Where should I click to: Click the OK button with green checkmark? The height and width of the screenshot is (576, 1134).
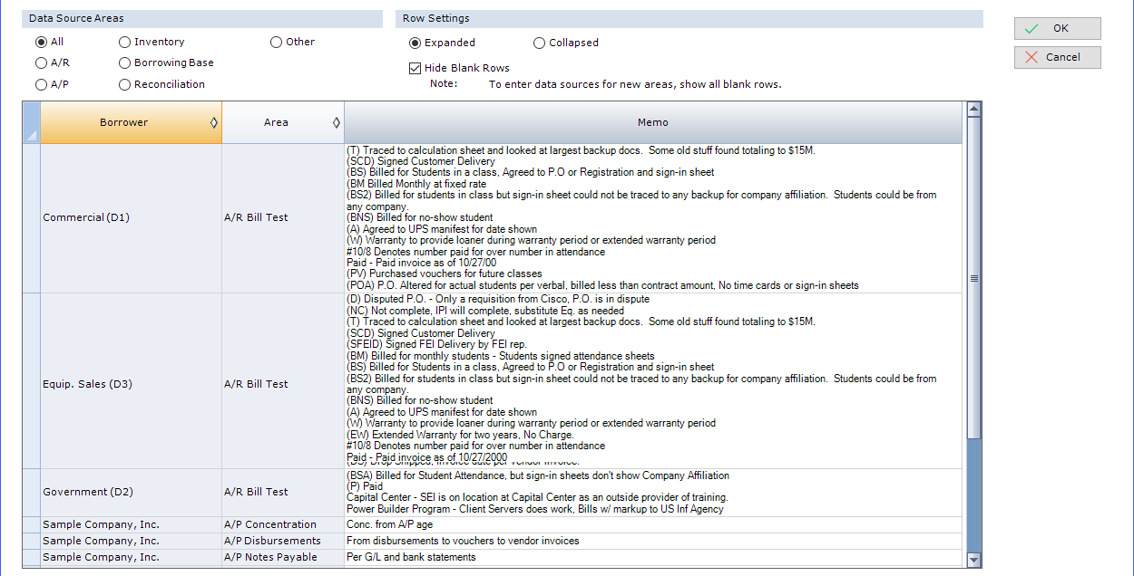coord(1057,29)
